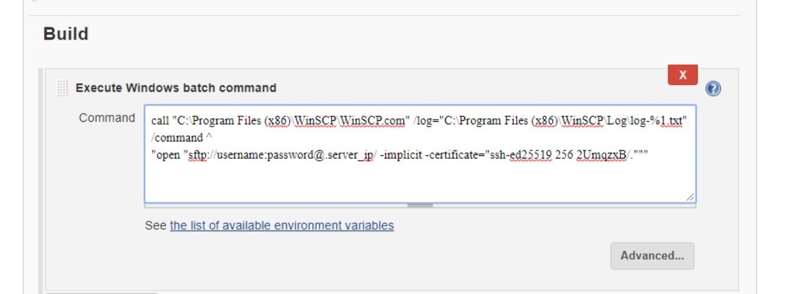Click the textarea corner resize grip
This screenshot has height=294, width=793.
point(690,197)
